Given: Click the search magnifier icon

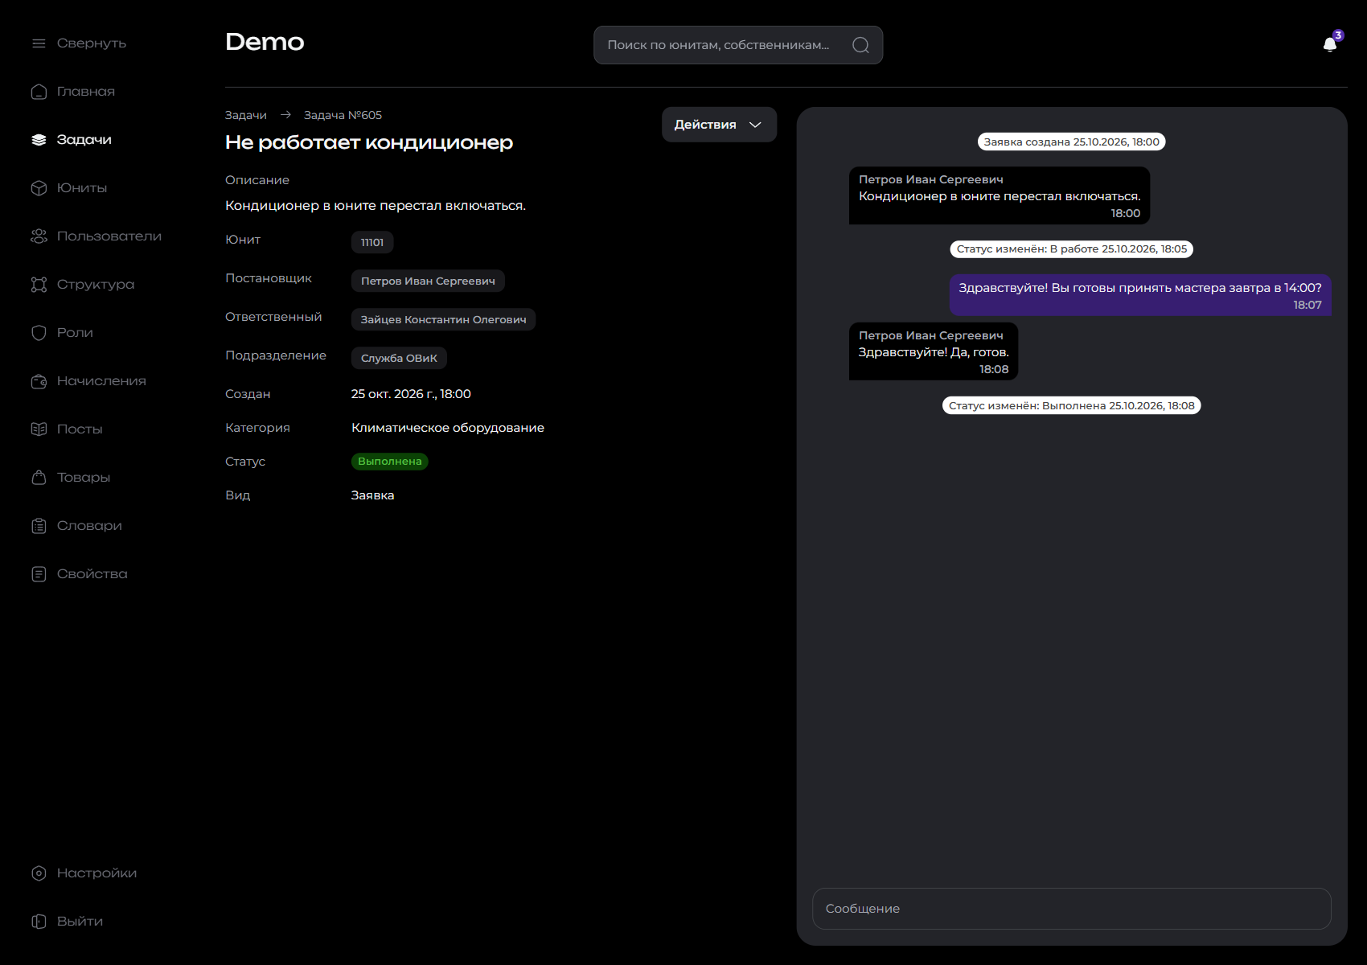Looking at the screenshot, I should click(860, 45).
